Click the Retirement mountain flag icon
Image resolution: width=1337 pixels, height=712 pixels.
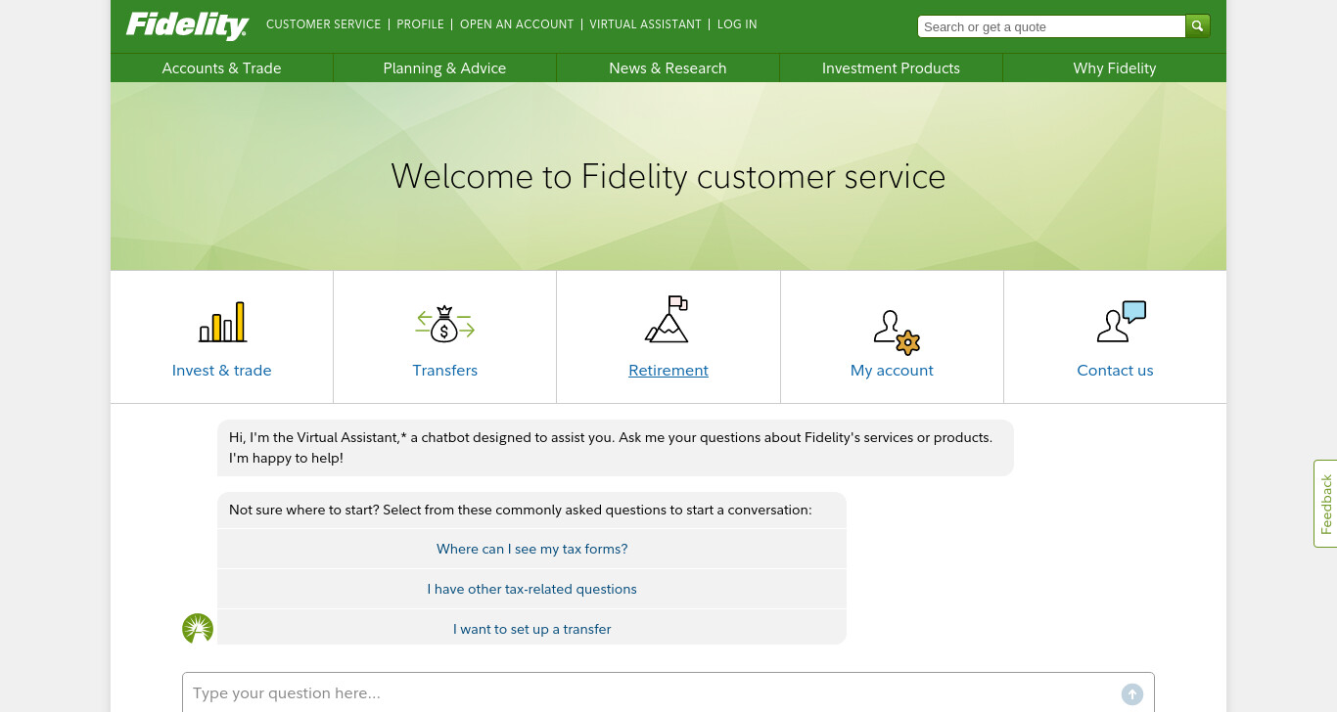click(668, 319)
